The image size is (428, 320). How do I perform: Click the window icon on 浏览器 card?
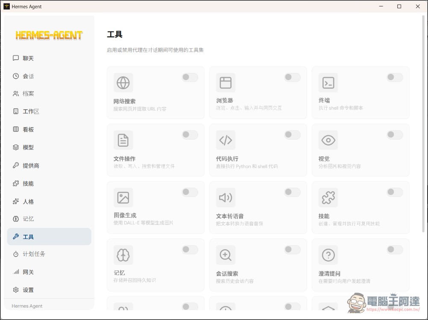[226, 83]
